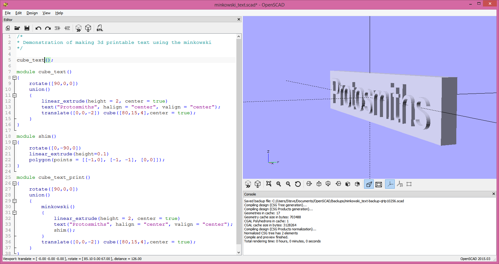Save the file with the floppy disk icon

point(27,28)
